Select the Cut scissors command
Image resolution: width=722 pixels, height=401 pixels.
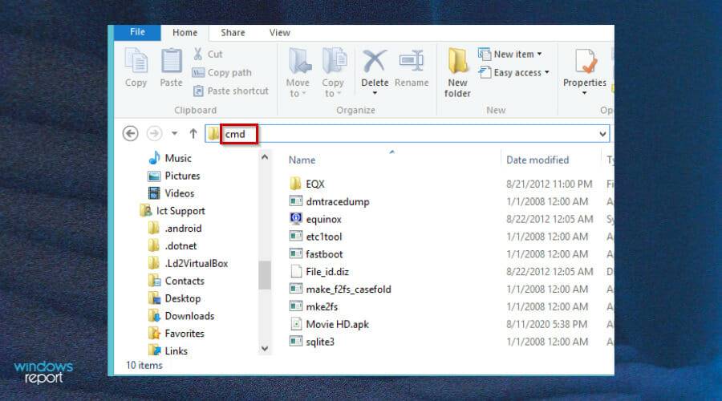[208, 55]
